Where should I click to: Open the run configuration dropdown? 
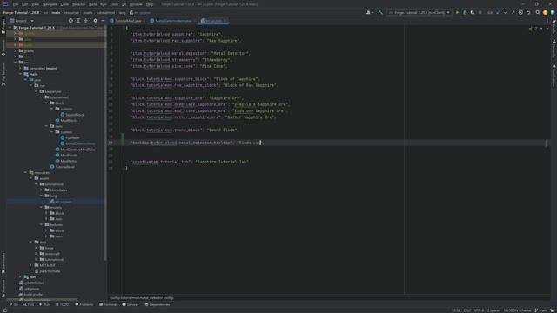pyautogui.click(x=419, y=12)
